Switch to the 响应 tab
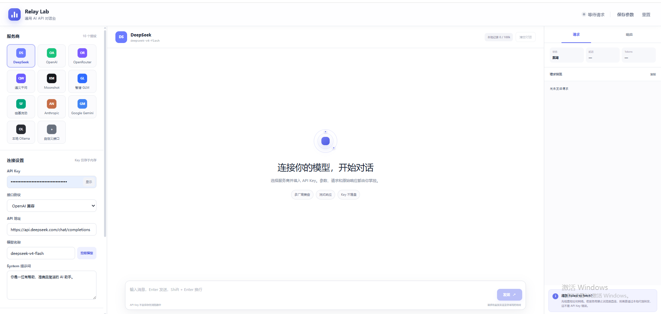 coord(629,35)
